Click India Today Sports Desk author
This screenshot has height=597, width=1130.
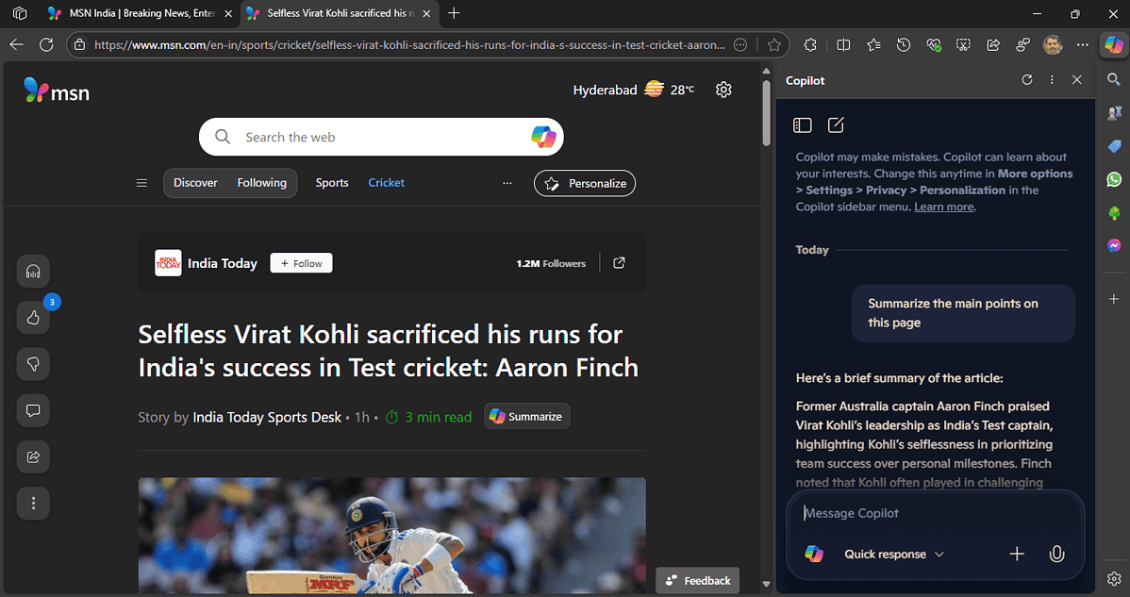[267, 417]
